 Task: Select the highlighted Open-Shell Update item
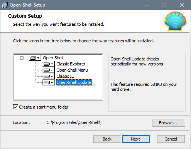click(74, 82)
